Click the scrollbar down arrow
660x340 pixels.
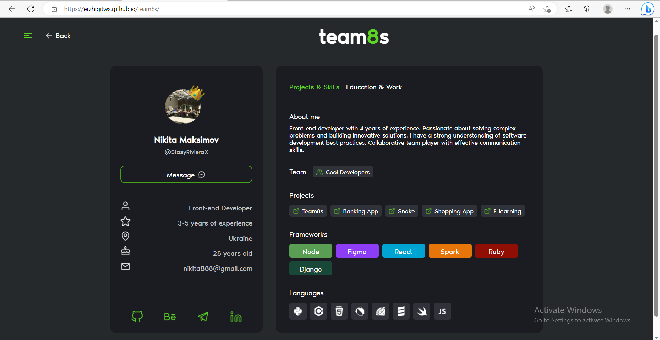pos(656,337)
